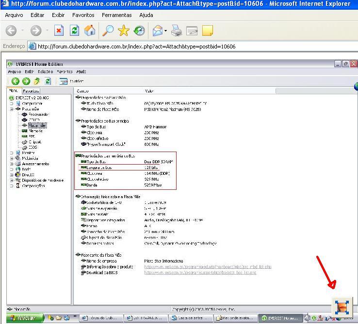This screenshot has height=324, width=358.
Task: Open the Favorites star in the toolbar
Action: point(124,31)
